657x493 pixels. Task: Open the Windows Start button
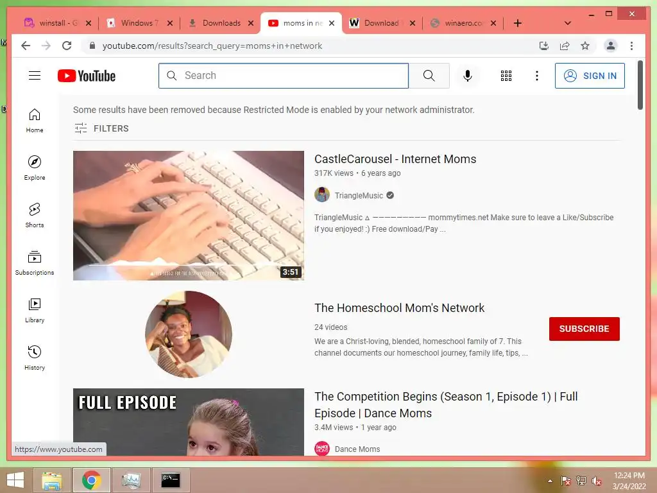point(15,480)
